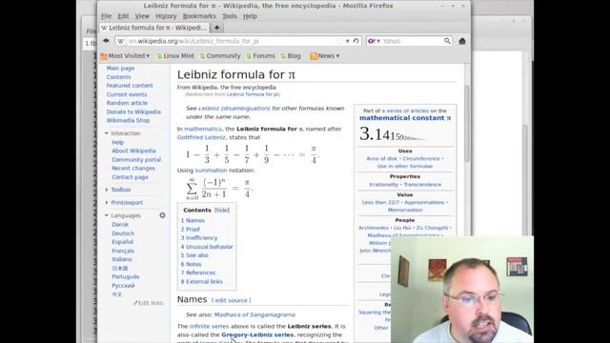Open the Random article sidebar link
610x343 pixels.
click(x=127, y=103)
